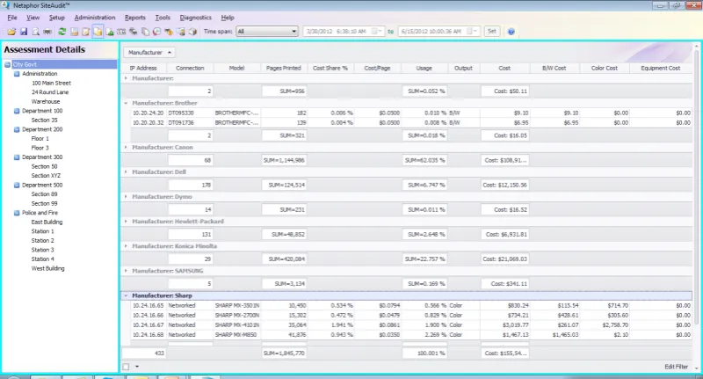
Task: Click the City Govt tree node icon
Action: pos(8,64)
